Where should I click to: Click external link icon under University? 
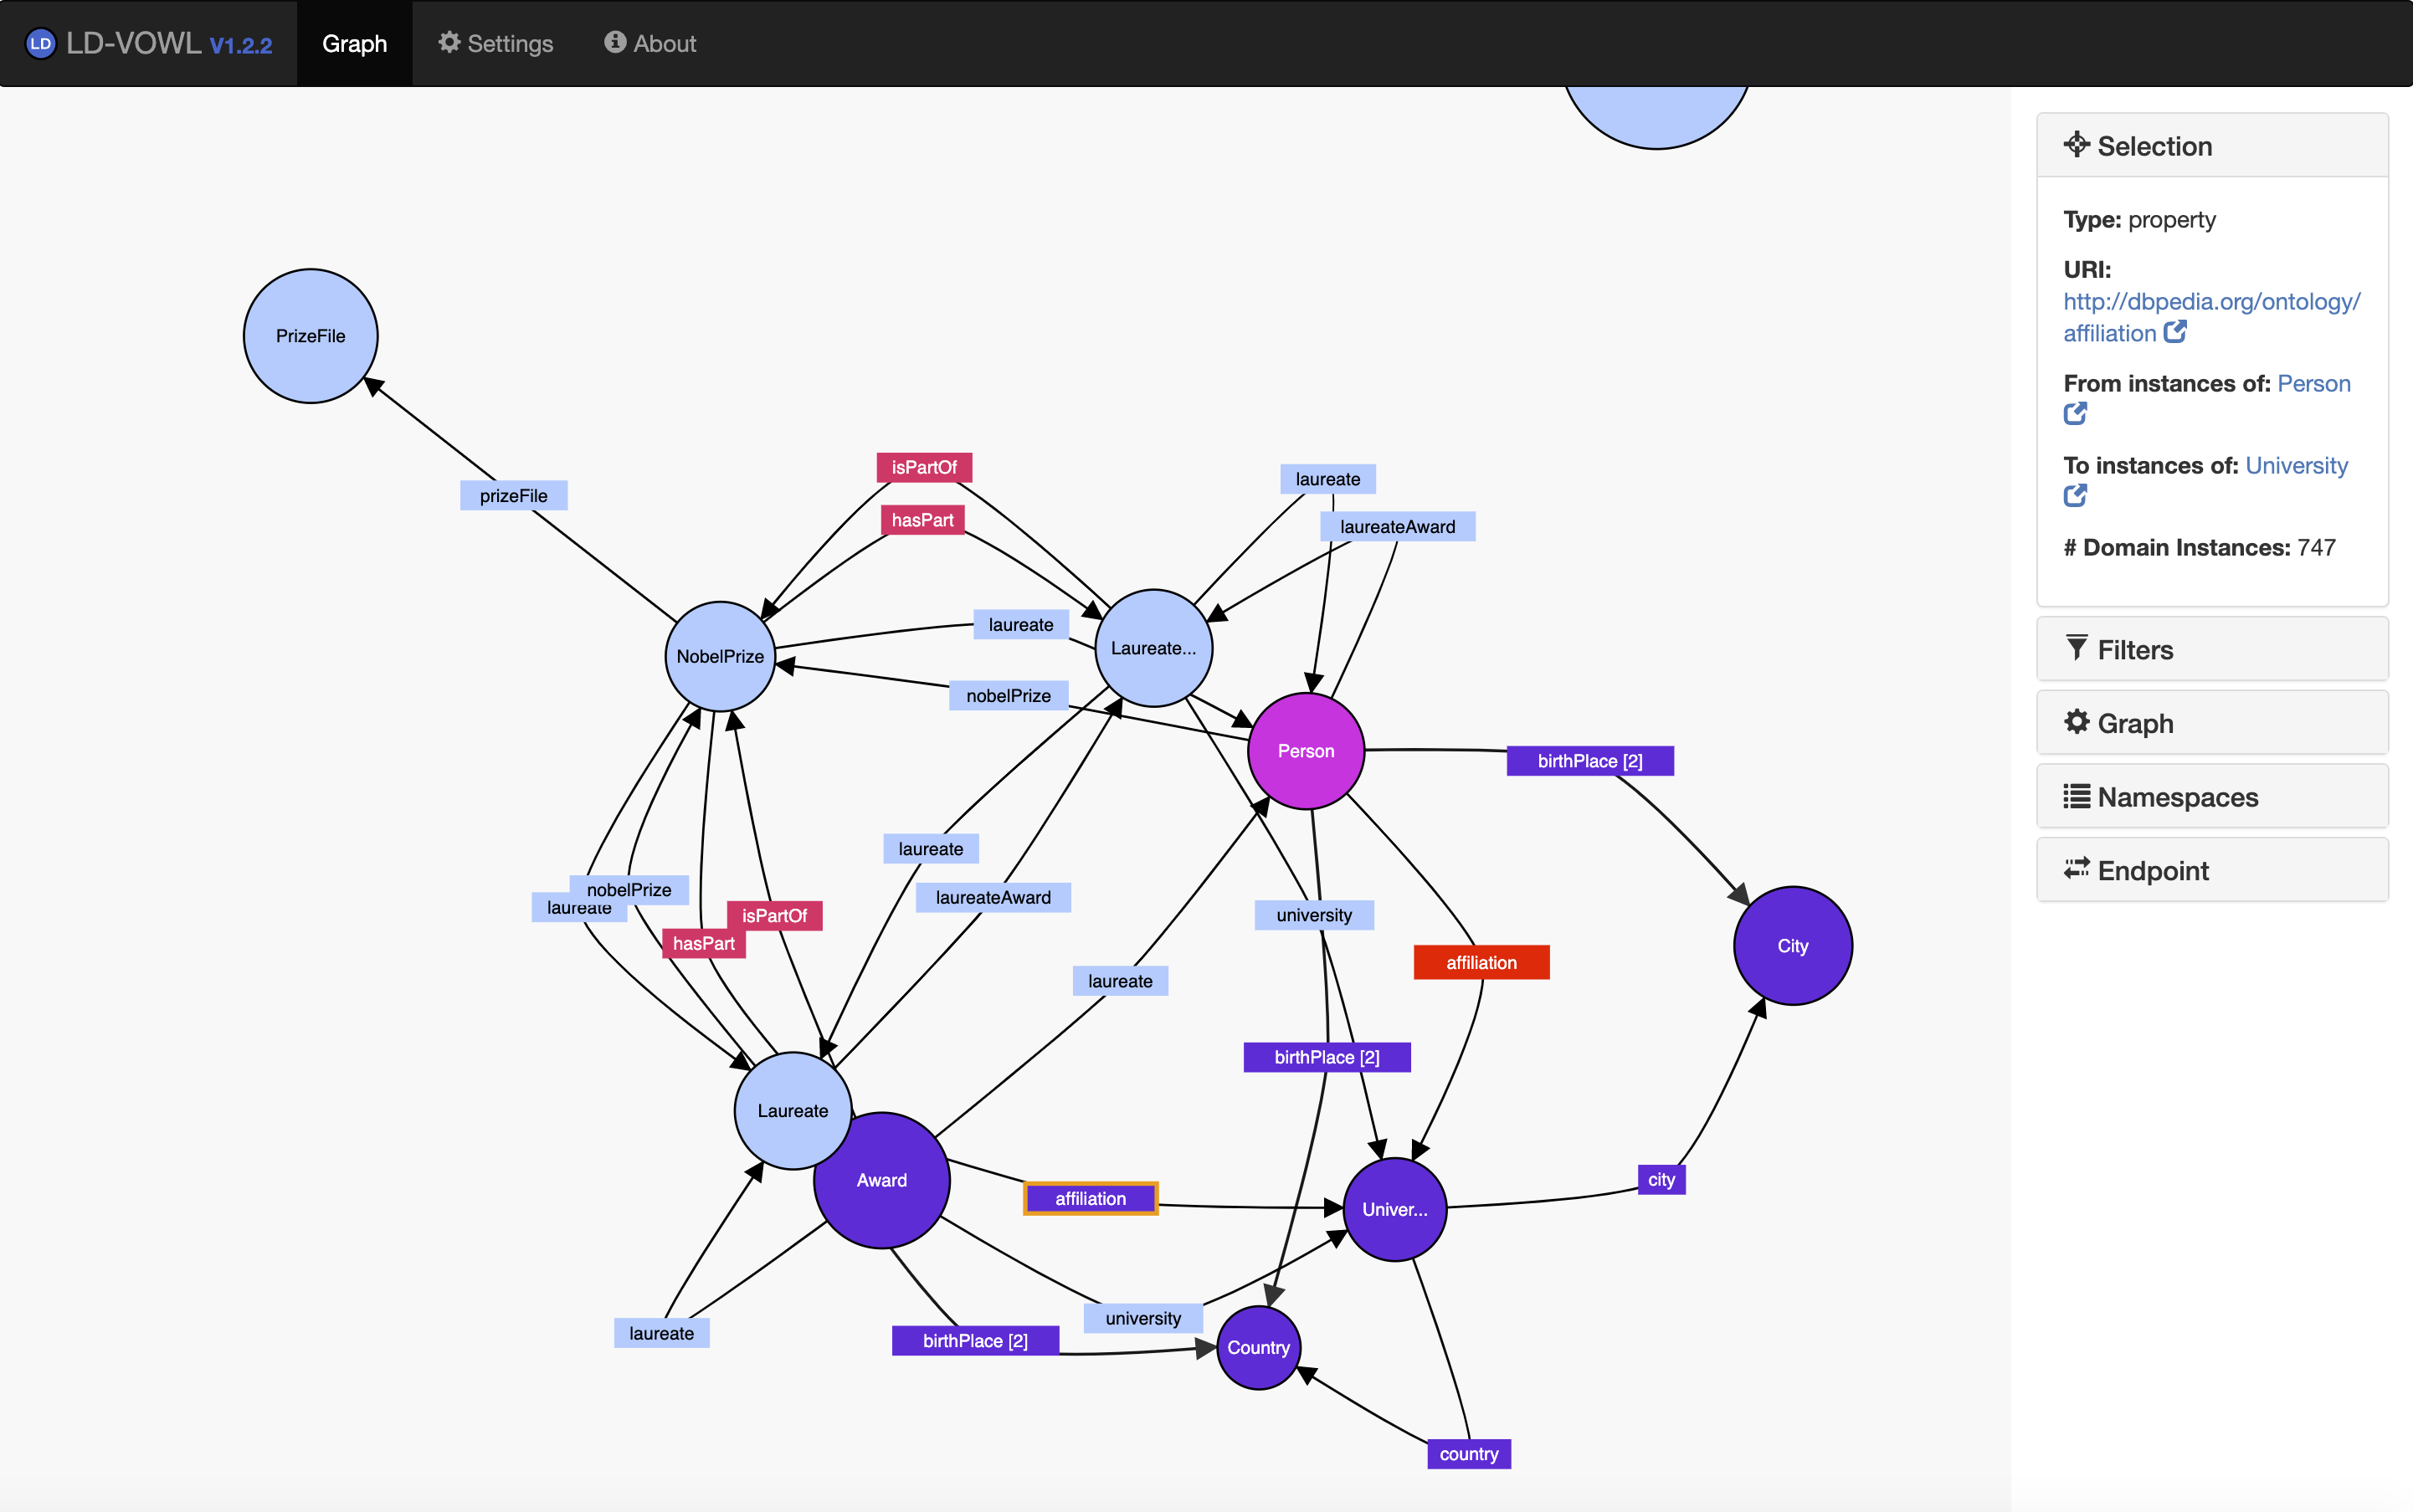coord(2075,495)
